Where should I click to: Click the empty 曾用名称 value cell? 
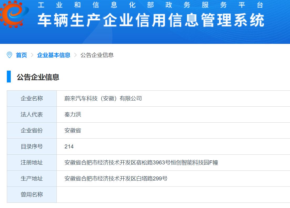173,195
